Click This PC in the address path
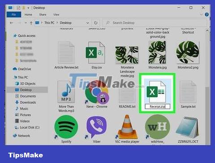 coord(49,23)
